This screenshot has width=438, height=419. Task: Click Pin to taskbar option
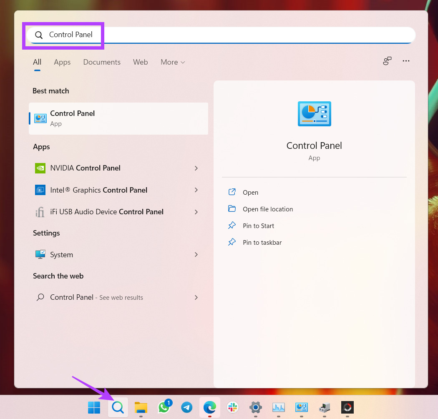pos(262,242)
